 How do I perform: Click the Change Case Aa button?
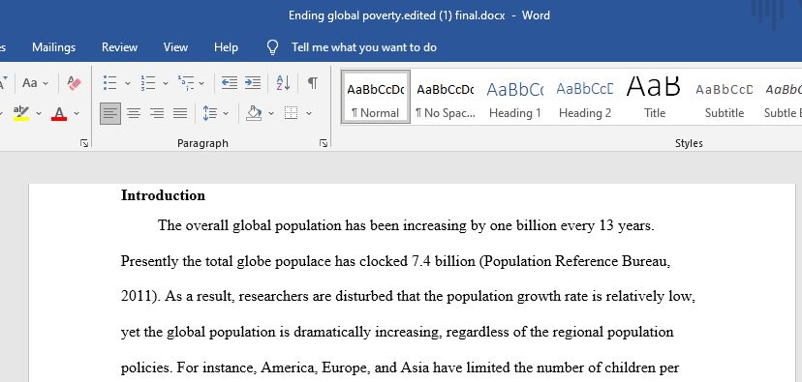pos(30,83)
